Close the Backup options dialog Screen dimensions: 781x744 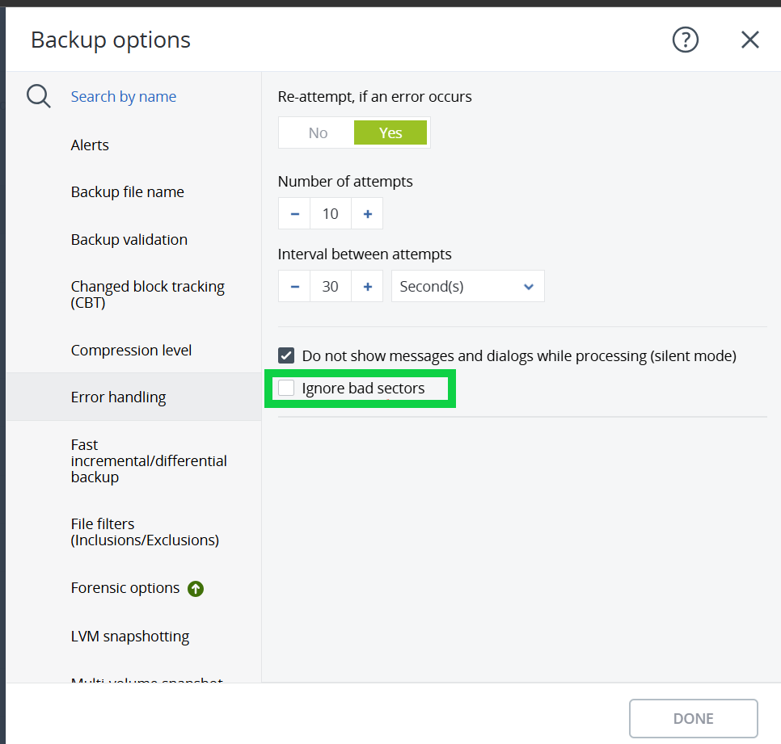749,40
